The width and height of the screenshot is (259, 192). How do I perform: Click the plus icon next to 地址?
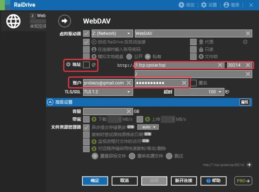pos(68,65)
